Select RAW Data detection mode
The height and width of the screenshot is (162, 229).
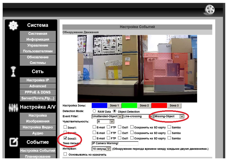click(94, 111)
